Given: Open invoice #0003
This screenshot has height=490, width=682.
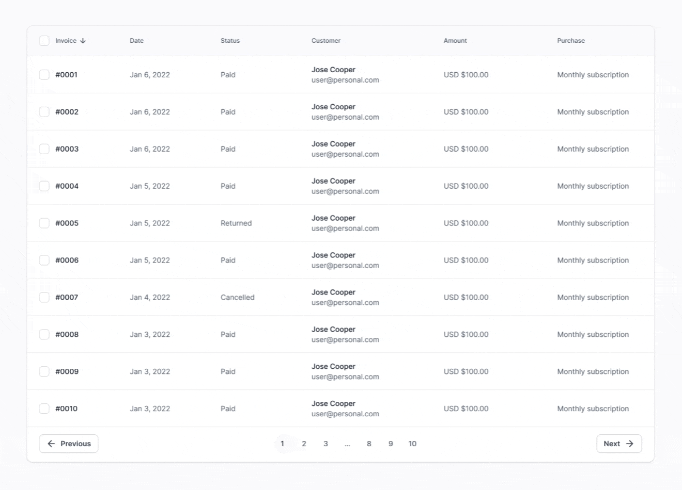Looking at the screenshot, I should [67, 149].
